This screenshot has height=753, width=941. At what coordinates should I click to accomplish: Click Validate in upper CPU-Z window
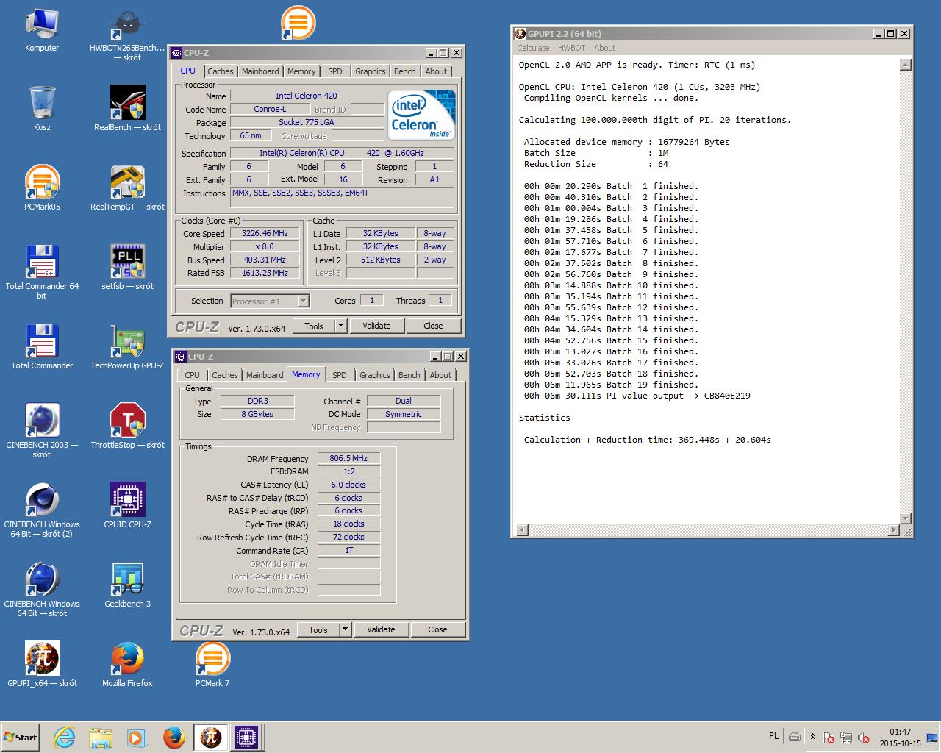[x=376, y=326]
